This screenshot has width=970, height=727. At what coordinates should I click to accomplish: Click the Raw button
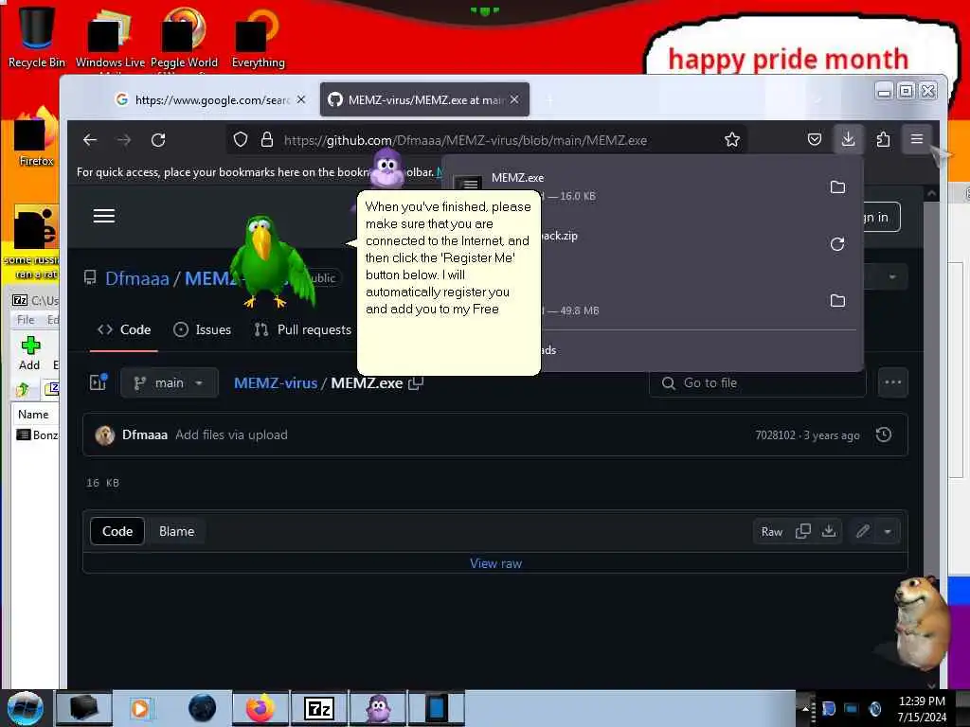(x=772, y=532)
